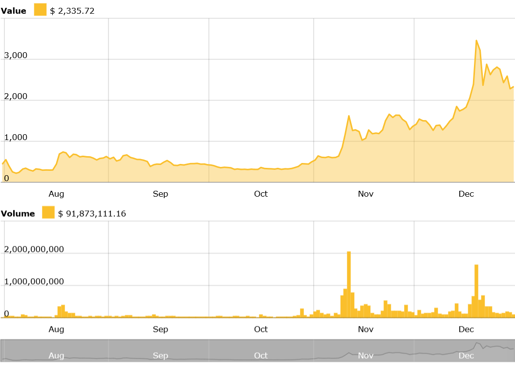Click the volume reading $ 91,873,111.16
This screenshot has width=515, height=366.
(92, 214)
